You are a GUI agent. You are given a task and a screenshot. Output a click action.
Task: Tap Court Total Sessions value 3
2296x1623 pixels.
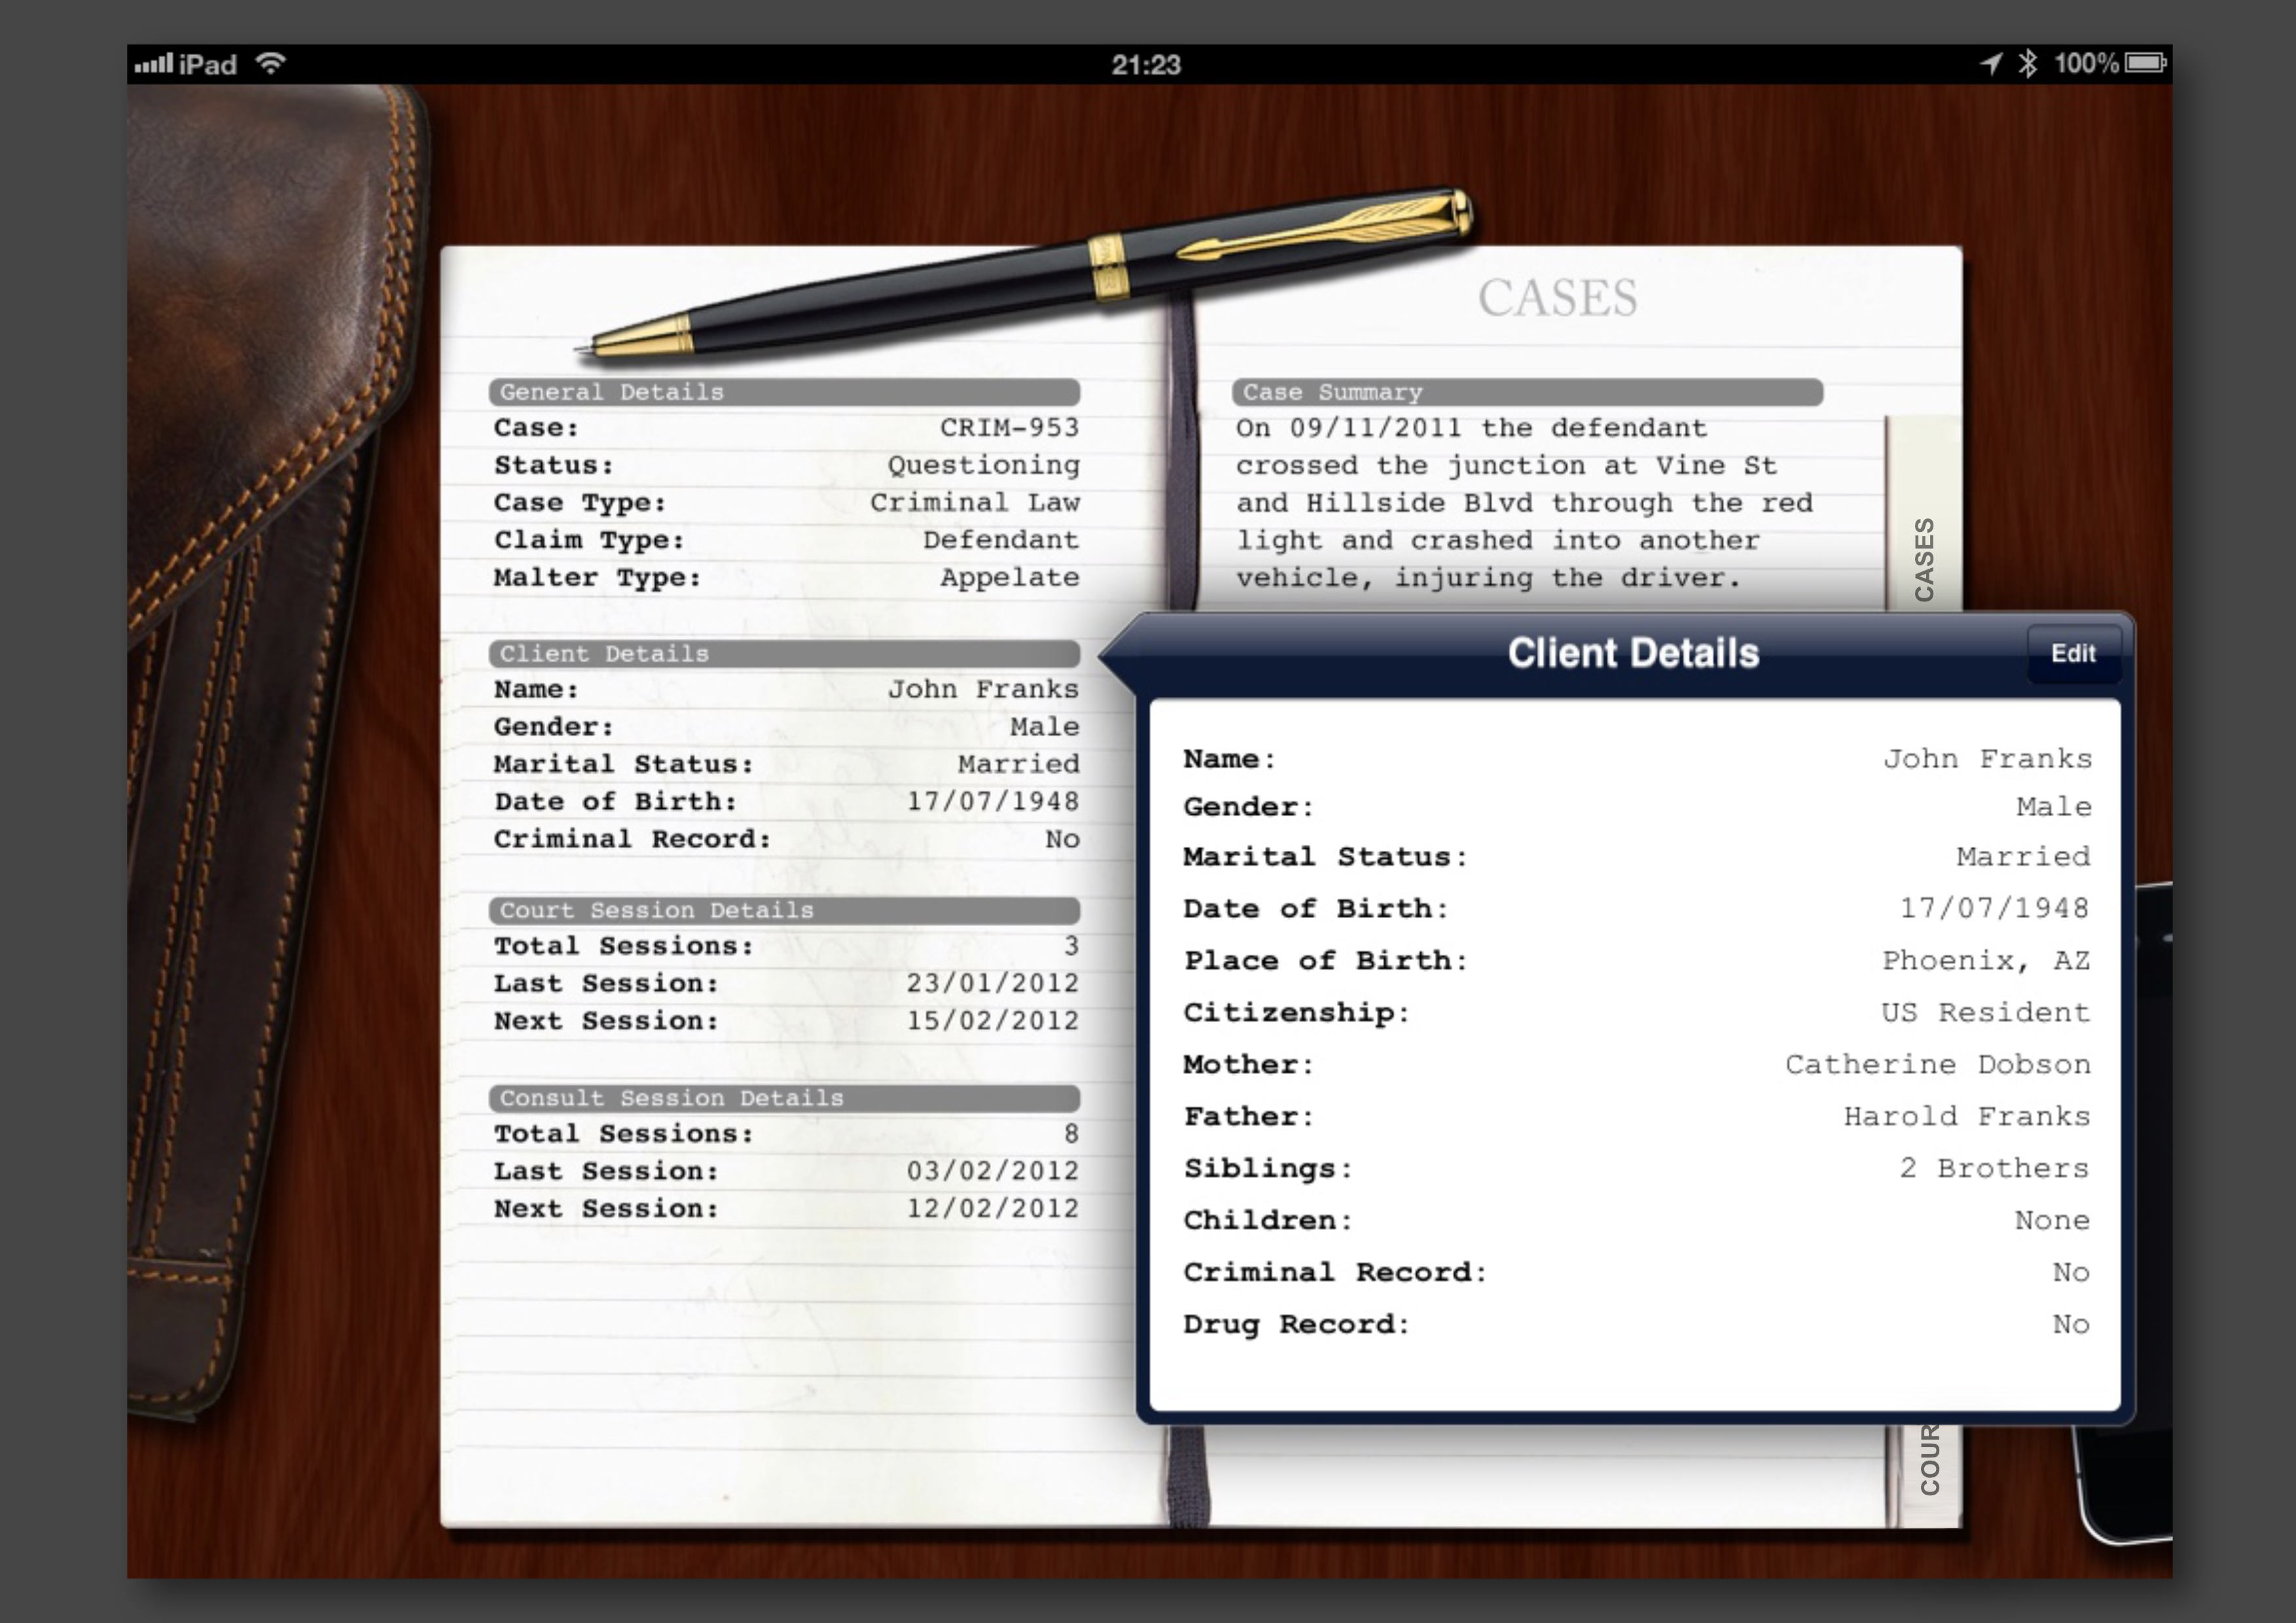pyautogui.click(x=1071, y=946)
